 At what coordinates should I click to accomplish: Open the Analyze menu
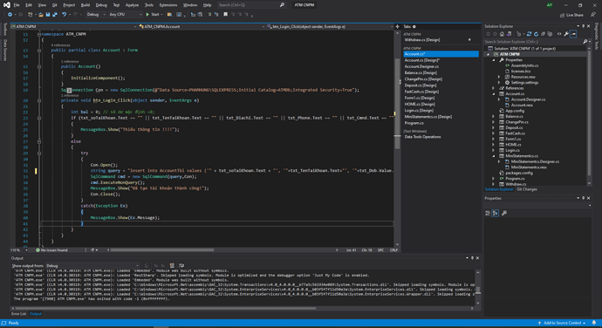click(x=132, y=5)
